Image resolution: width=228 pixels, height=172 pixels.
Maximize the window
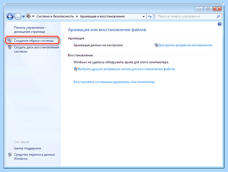point(208,9)
